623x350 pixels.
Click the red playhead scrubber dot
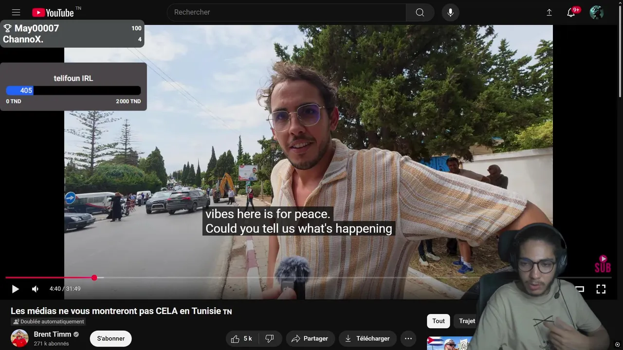[x=94, y=278]
